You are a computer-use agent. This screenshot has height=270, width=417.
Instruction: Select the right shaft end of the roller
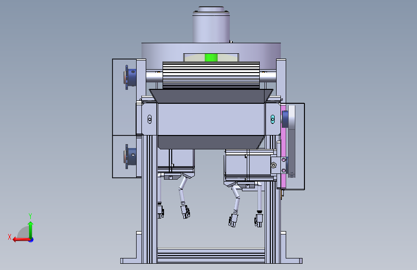pyautogui.click(x=268, y=77)
